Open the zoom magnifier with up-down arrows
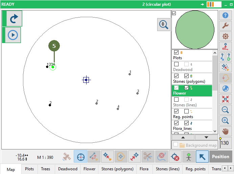The image size is (234, 174). coord(164,25)
